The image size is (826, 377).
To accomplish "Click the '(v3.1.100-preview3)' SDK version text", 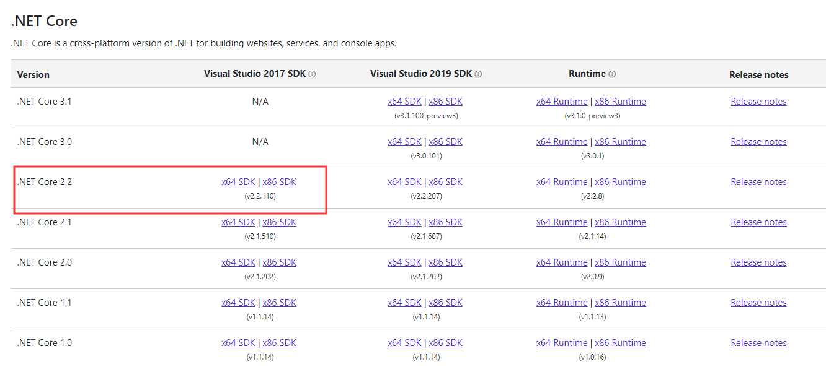I will 425,116.
